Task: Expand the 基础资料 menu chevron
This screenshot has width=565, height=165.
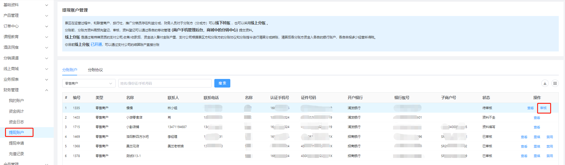Action: [47, 5]
